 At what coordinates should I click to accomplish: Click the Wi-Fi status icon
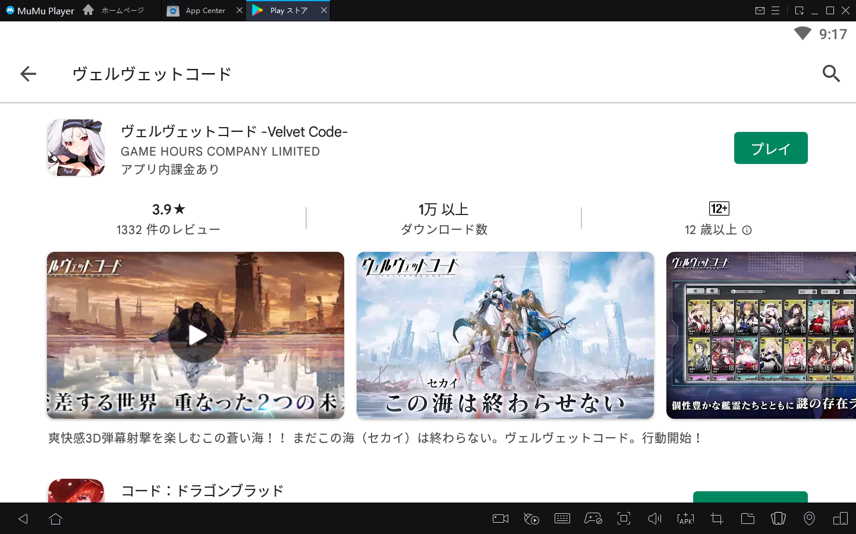click(802, 34)
